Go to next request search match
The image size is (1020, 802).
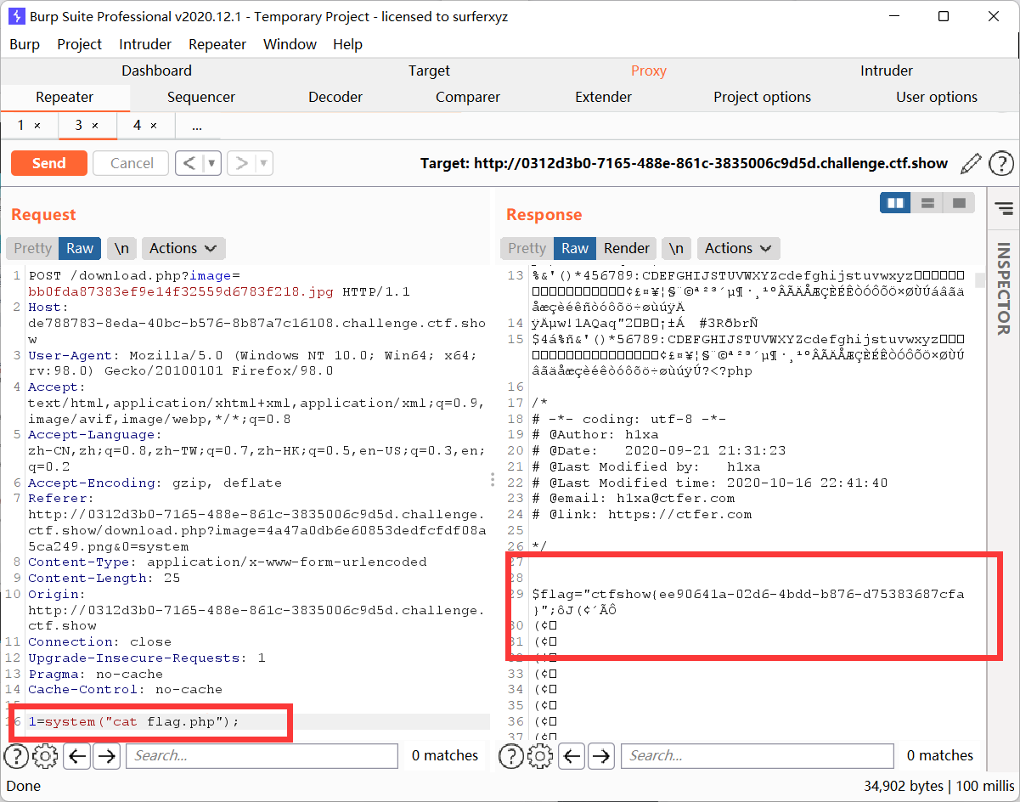(x=106, y=755)
